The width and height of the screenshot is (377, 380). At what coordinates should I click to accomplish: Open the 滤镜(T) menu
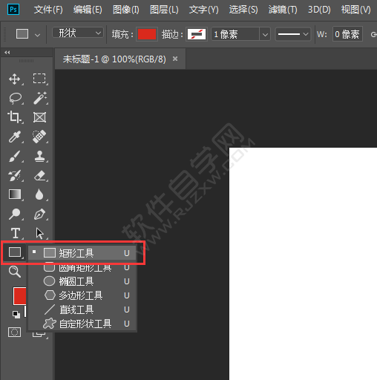[x=283, y=10]
